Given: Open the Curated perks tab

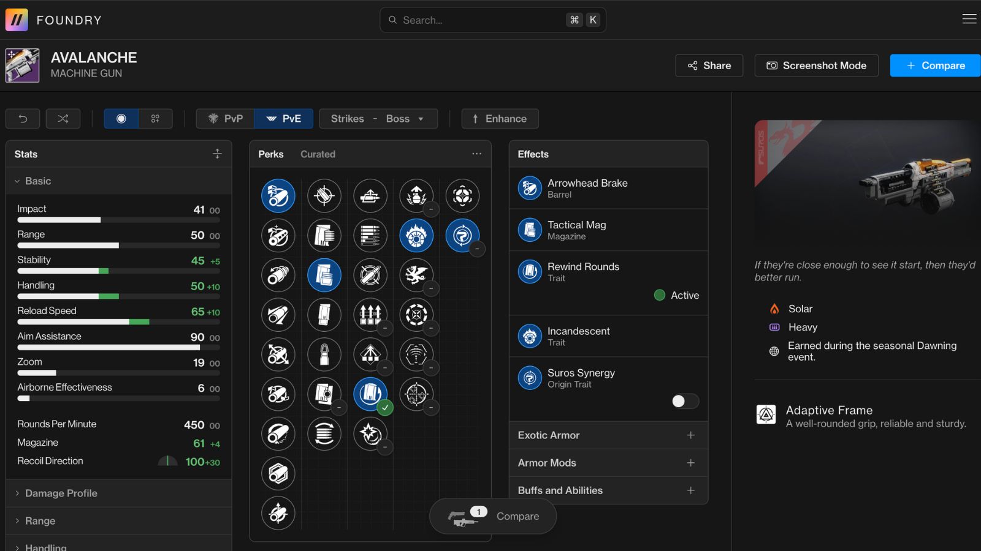Looking at the screenshot, I should click(318, 154).
